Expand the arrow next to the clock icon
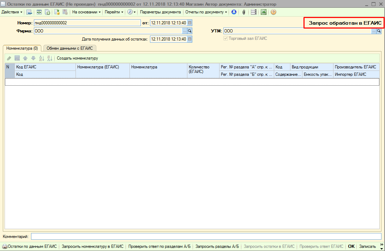This screenshot has height=251, width=385. tap(134, 12)
